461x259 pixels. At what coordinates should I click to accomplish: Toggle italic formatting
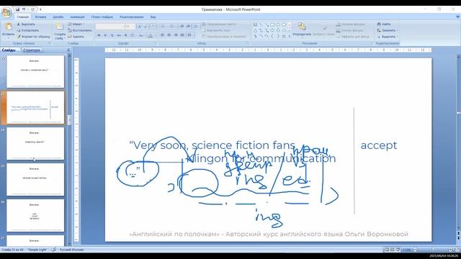click(105, 35)
